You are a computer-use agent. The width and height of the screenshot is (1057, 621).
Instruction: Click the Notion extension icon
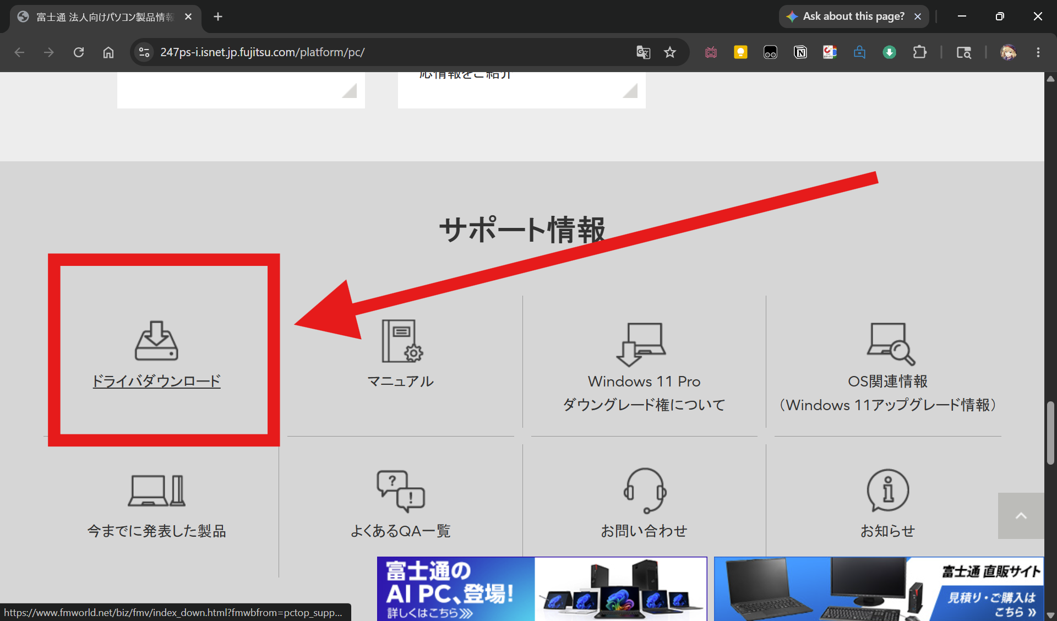click(800, 52)
